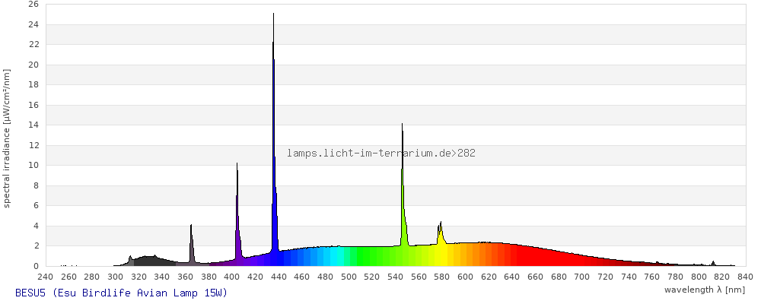Click the 840 tick label on x-axis
The height and width of the screenshot is (304, 761).
tap(744, 277)
